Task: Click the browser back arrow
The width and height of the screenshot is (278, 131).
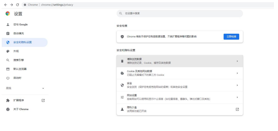Action: (6, 5)
